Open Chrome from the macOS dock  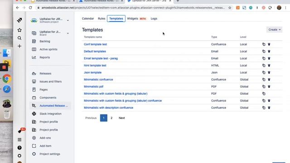(x=7, y=79)
